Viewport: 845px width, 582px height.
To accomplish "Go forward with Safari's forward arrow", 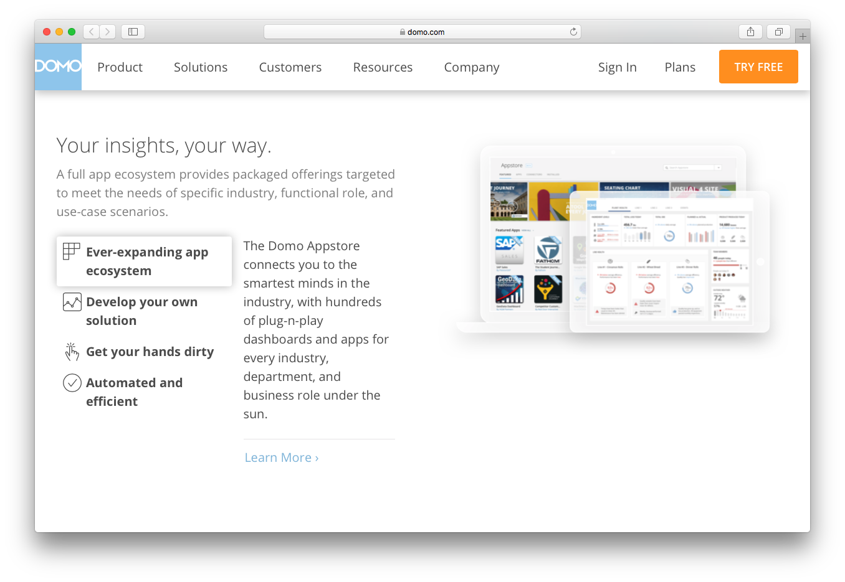I will [x=107, y=32].
